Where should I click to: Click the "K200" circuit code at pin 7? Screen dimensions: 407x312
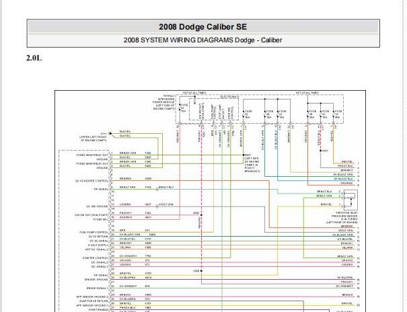click(x=148, y=179)
